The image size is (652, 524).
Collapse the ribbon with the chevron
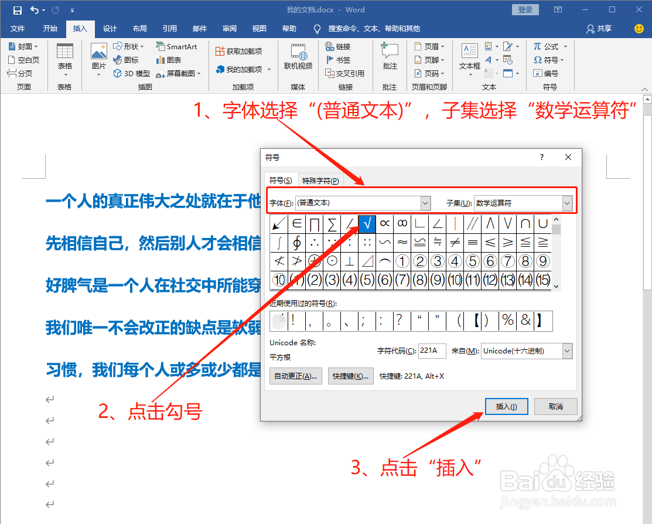coord(644,89)
